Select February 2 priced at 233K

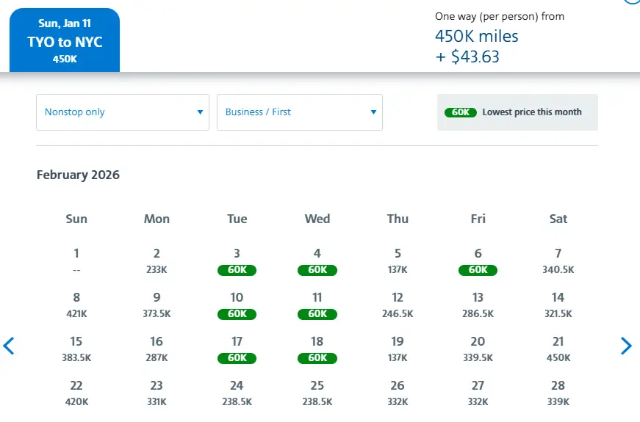157,261
